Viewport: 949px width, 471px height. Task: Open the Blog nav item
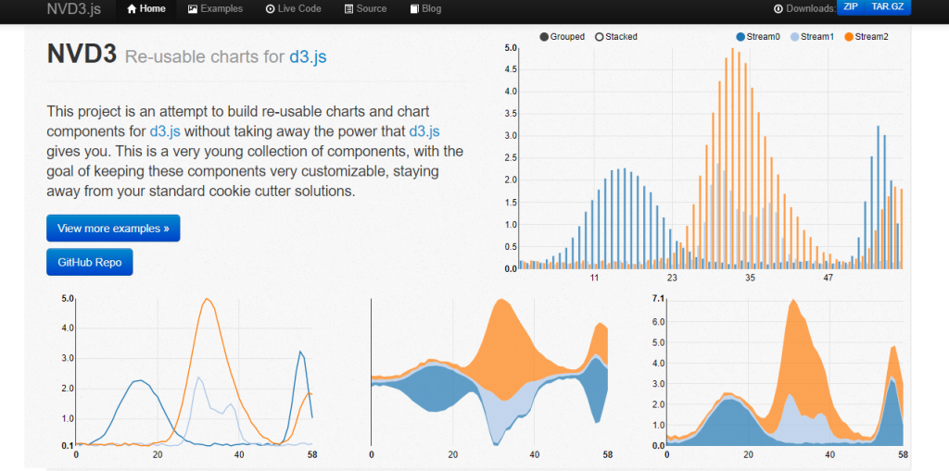point(425,9)
